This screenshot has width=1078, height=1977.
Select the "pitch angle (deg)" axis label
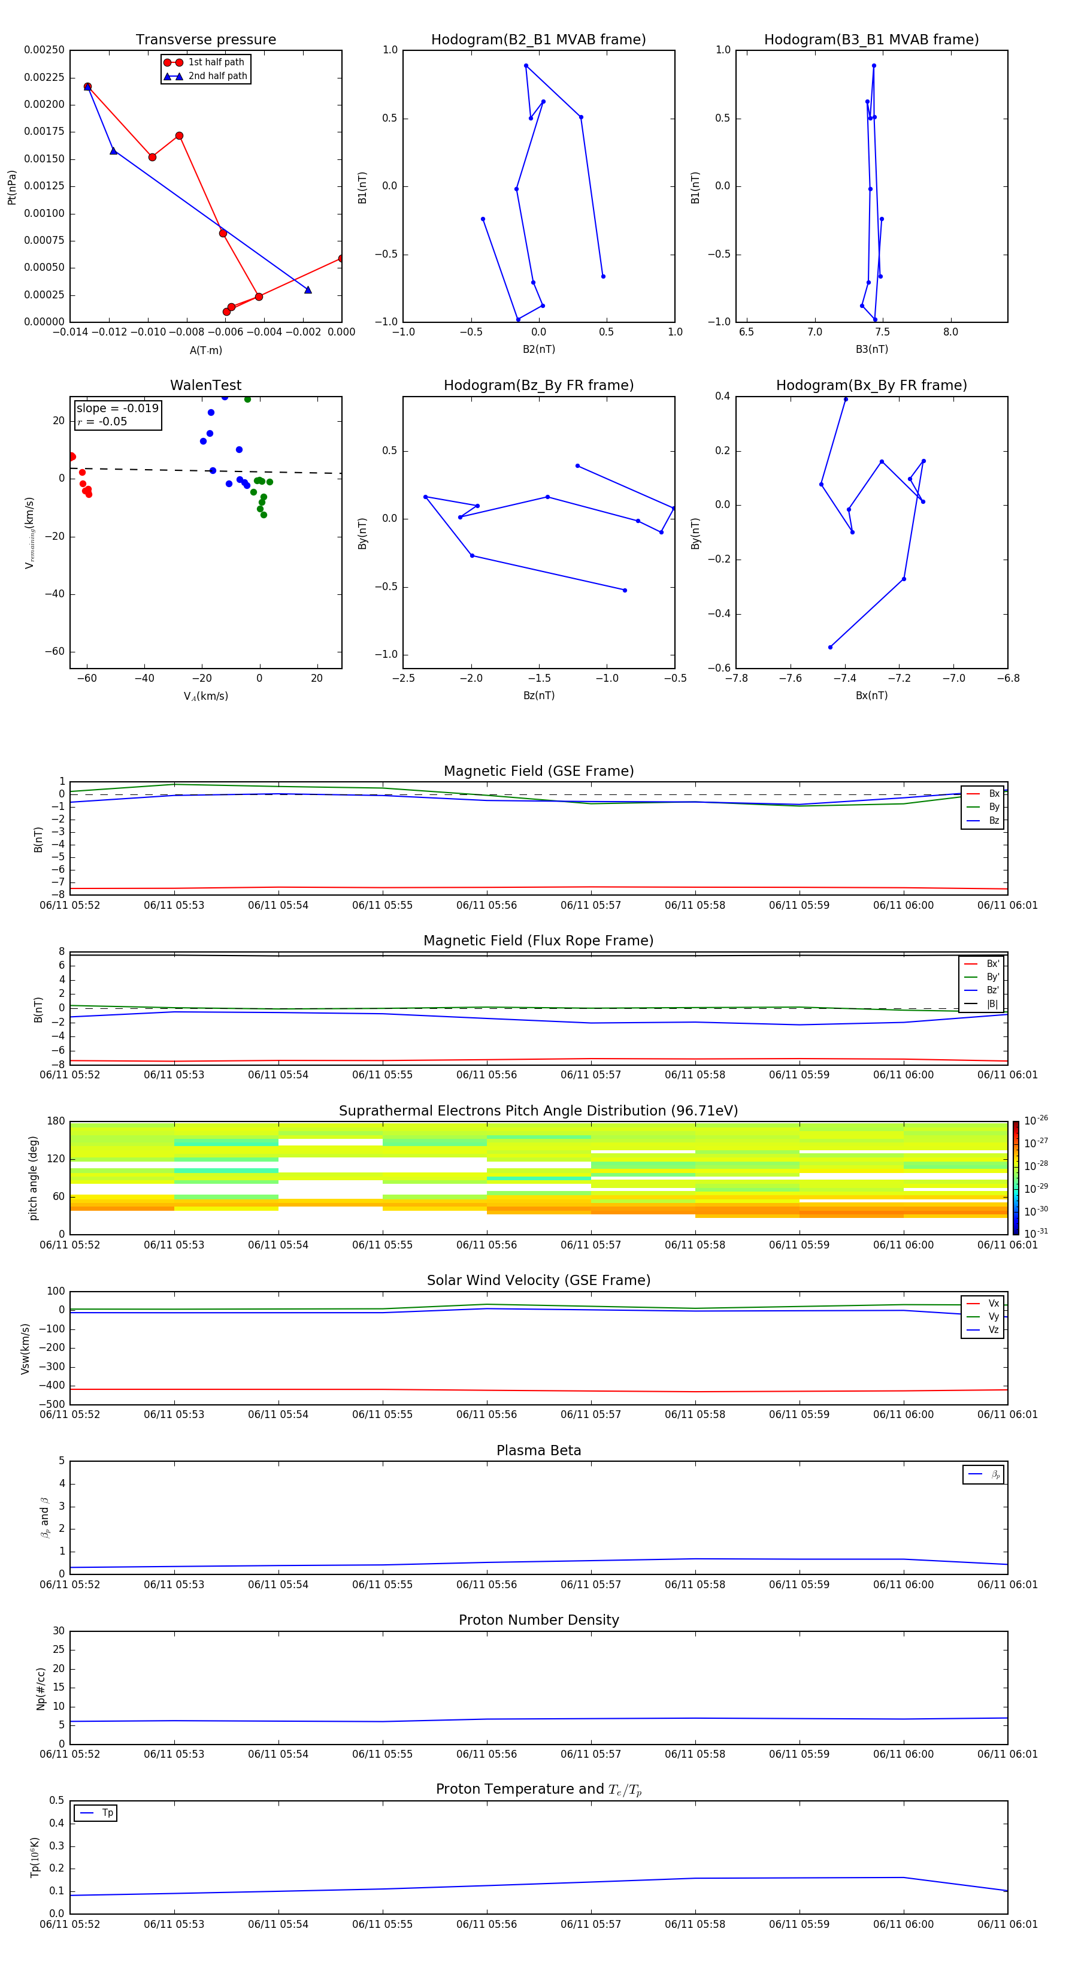pos(33,1178)
